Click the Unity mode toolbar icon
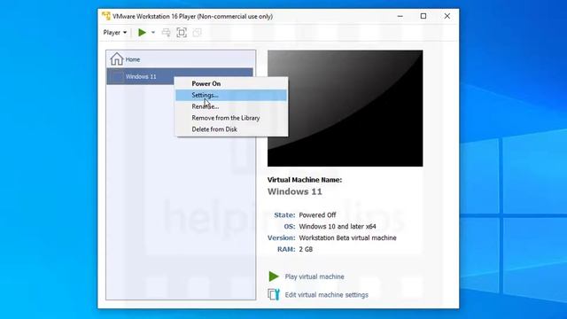567x319 pixels. point(197,33)
